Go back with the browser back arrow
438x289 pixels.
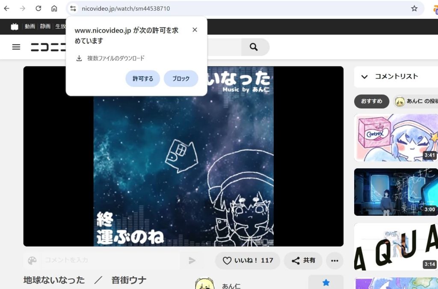coord(7,9)
